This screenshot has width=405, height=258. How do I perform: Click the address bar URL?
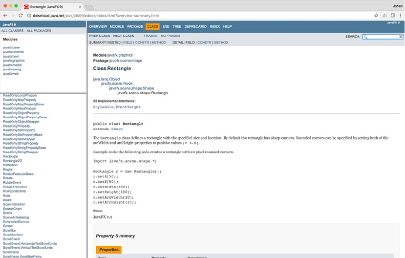click(x=96, y=16)
